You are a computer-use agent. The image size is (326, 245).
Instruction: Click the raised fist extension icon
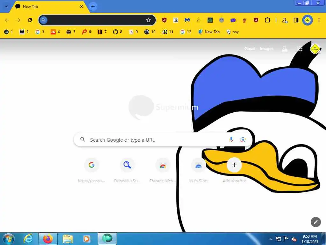[x=244, y=20]
